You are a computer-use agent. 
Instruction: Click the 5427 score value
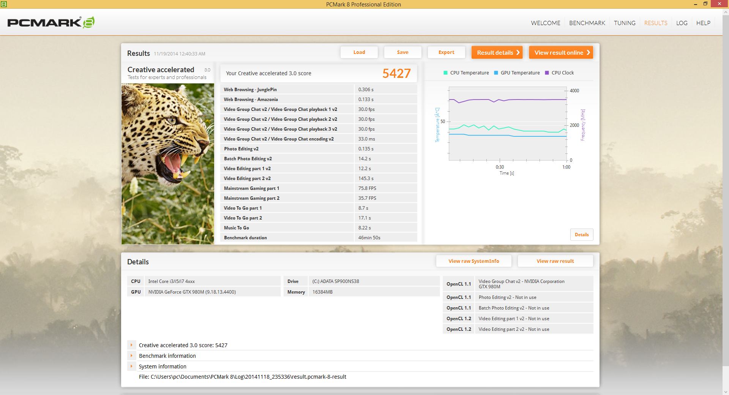click(x=396, y=73)
